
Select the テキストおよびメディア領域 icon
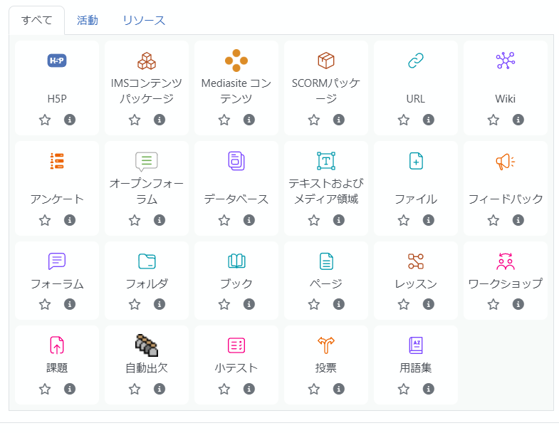[x=326, y=161]
